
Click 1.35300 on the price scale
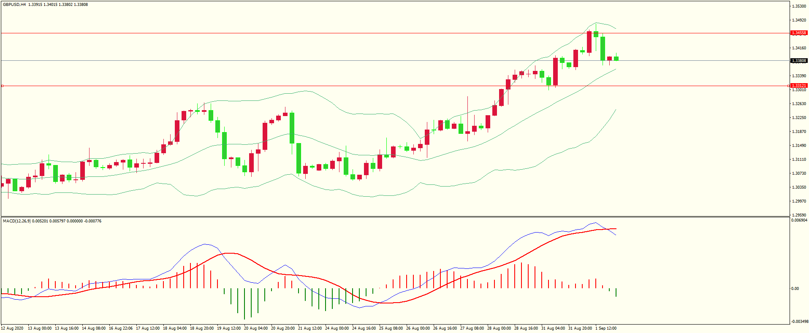799,6
